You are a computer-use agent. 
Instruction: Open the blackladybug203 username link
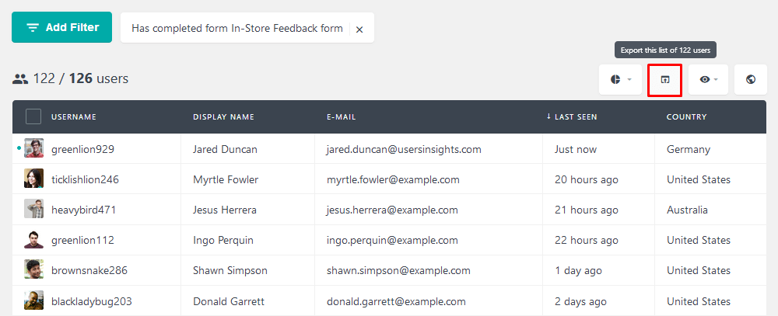92,301
